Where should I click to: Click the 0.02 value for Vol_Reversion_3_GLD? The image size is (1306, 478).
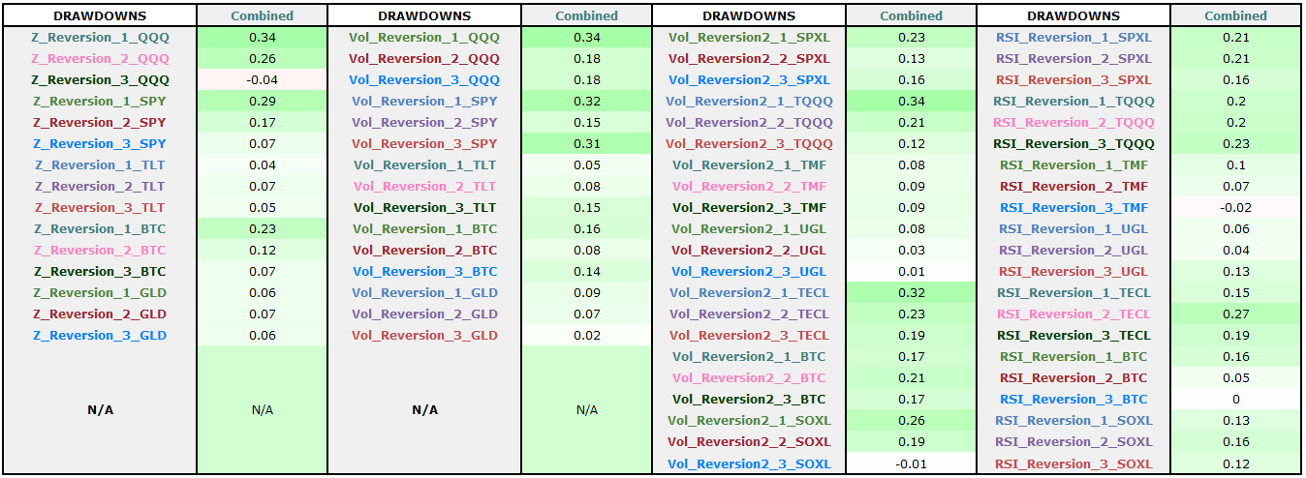click(587, 335)
